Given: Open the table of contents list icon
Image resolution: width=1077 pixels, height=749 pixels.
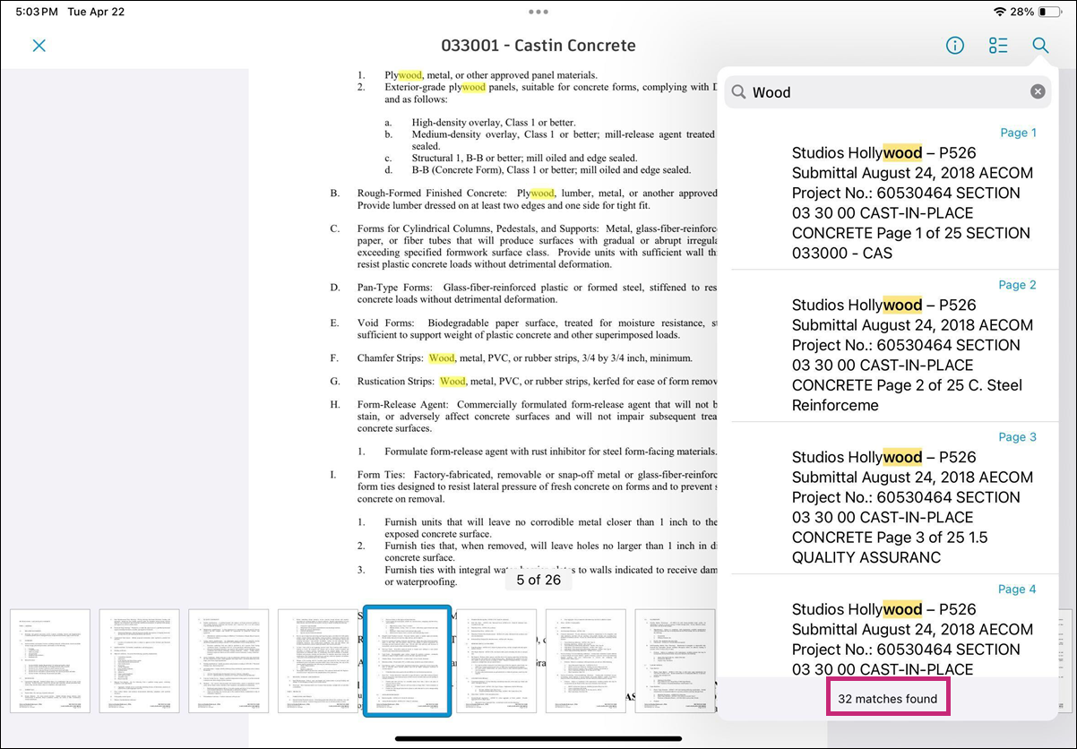Looking at the screenshot, I should [998, 46].
